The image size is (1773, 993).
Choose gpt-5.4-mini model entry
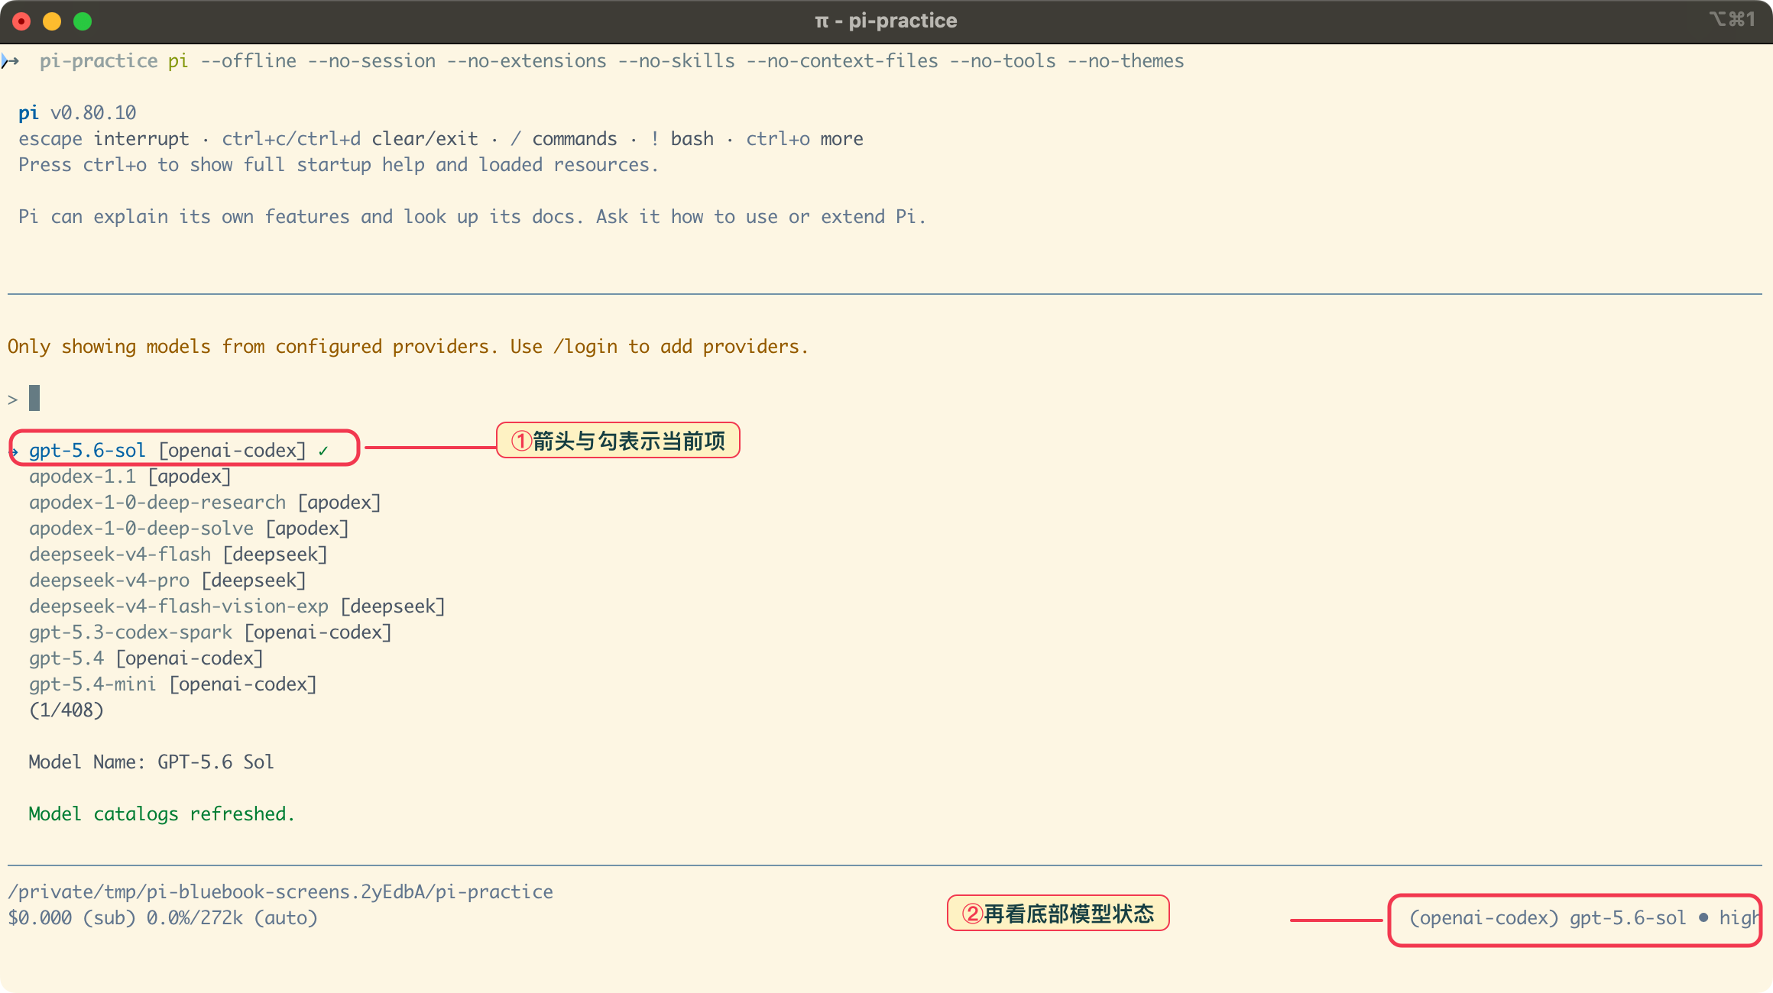[x=173, y=684]
